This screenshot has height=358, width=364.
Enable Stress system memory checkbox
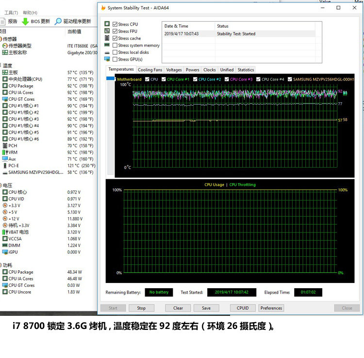tap(115, 45)
